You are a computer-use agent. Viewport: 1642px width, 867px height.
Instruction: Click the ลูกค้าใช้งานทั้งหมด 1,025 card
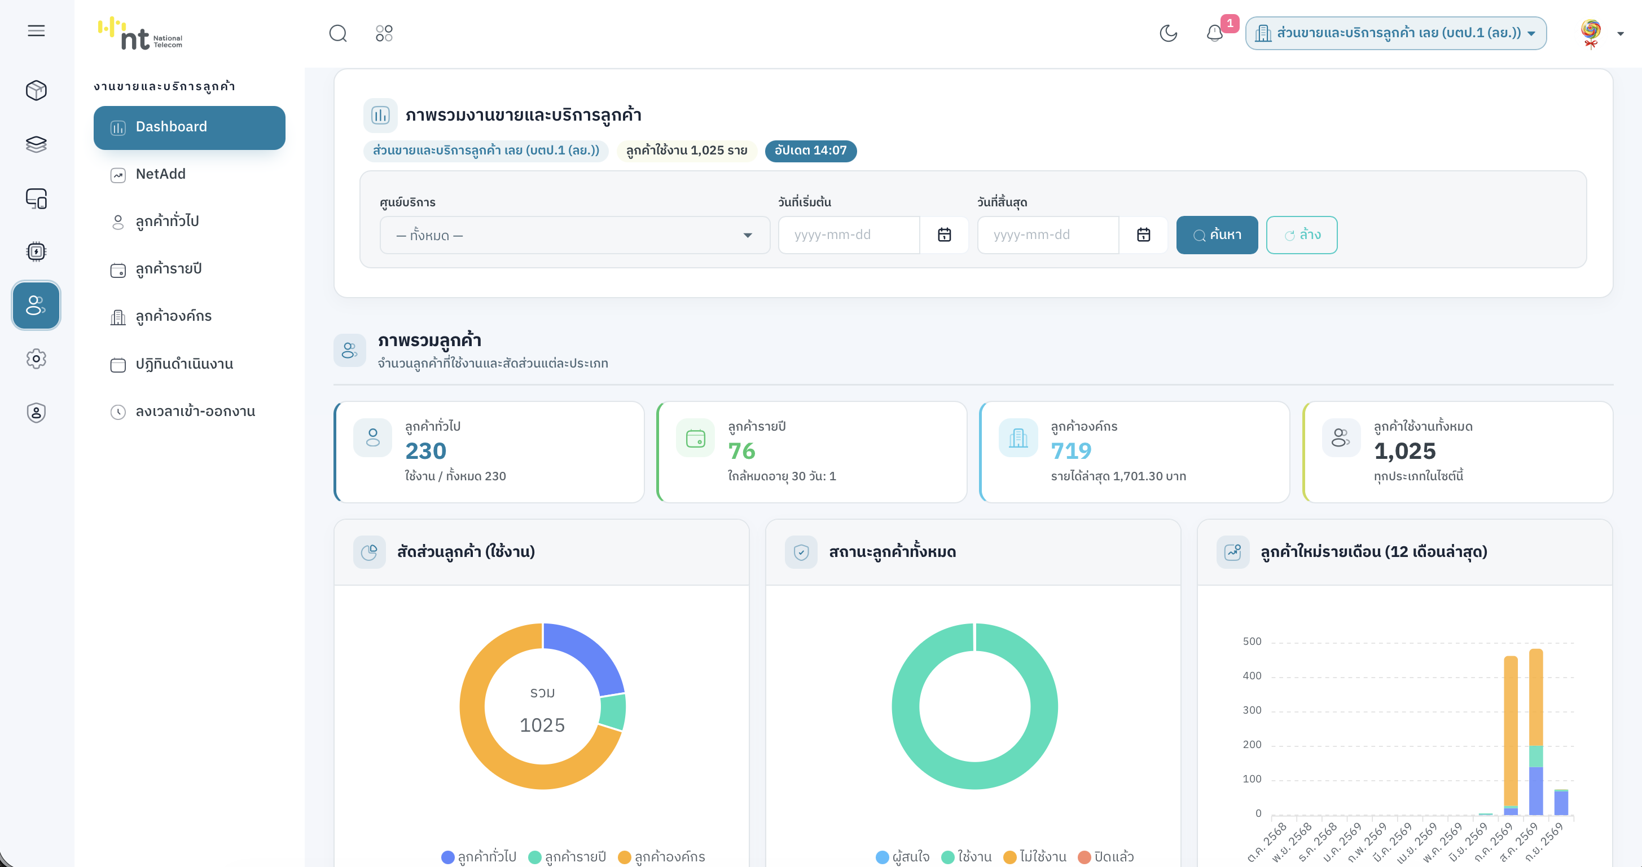point(1457,452)
